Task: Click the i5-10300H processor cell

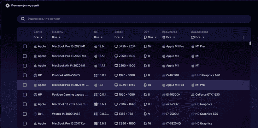Action: coord(171,95)
